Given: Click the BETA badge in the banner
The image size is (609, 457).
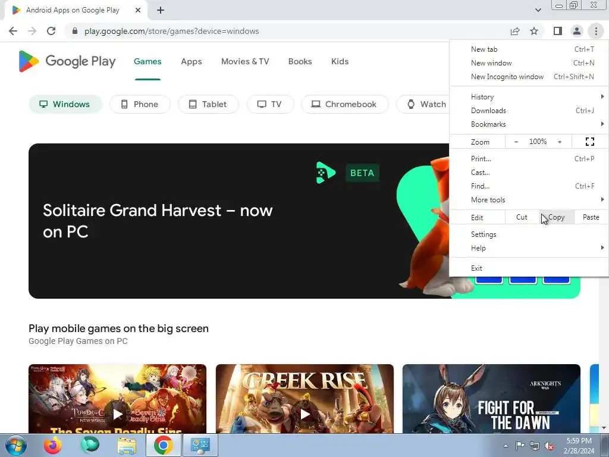Looking at the screenshot, I should [x=362, y=173].
